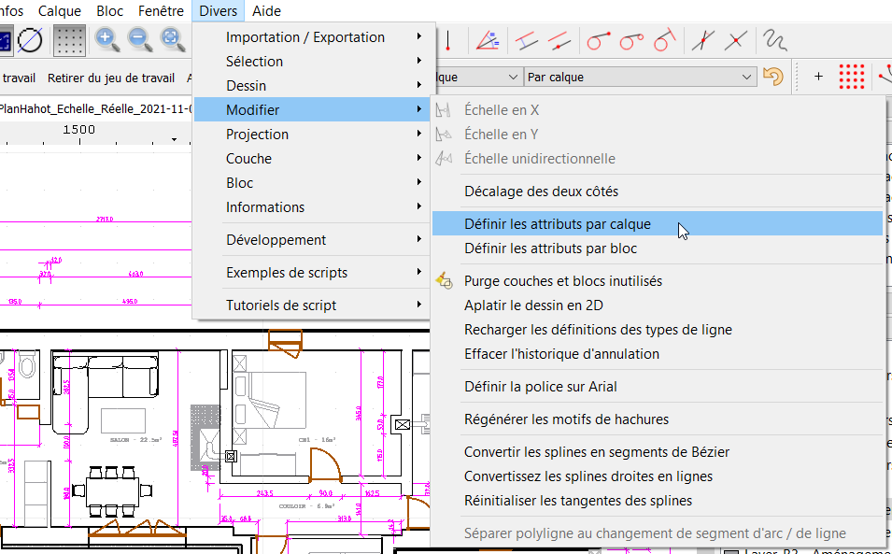The width and height of the screenshot is (892, 554).
Task: Select 'Purge couches et blocs inutilisés'
Action: tap(562, 281)
